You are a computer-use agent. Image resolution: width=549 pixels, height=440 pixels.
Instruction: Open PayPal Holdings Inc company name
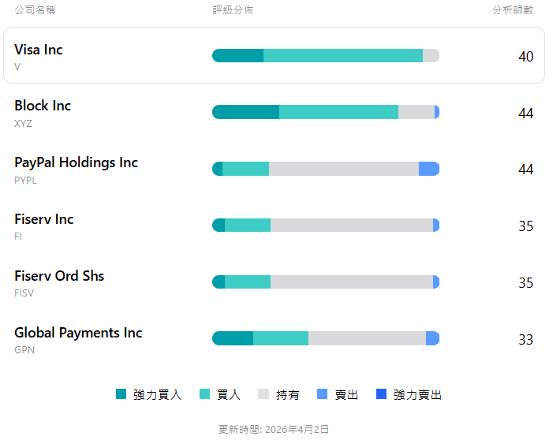tap(76, 162)
